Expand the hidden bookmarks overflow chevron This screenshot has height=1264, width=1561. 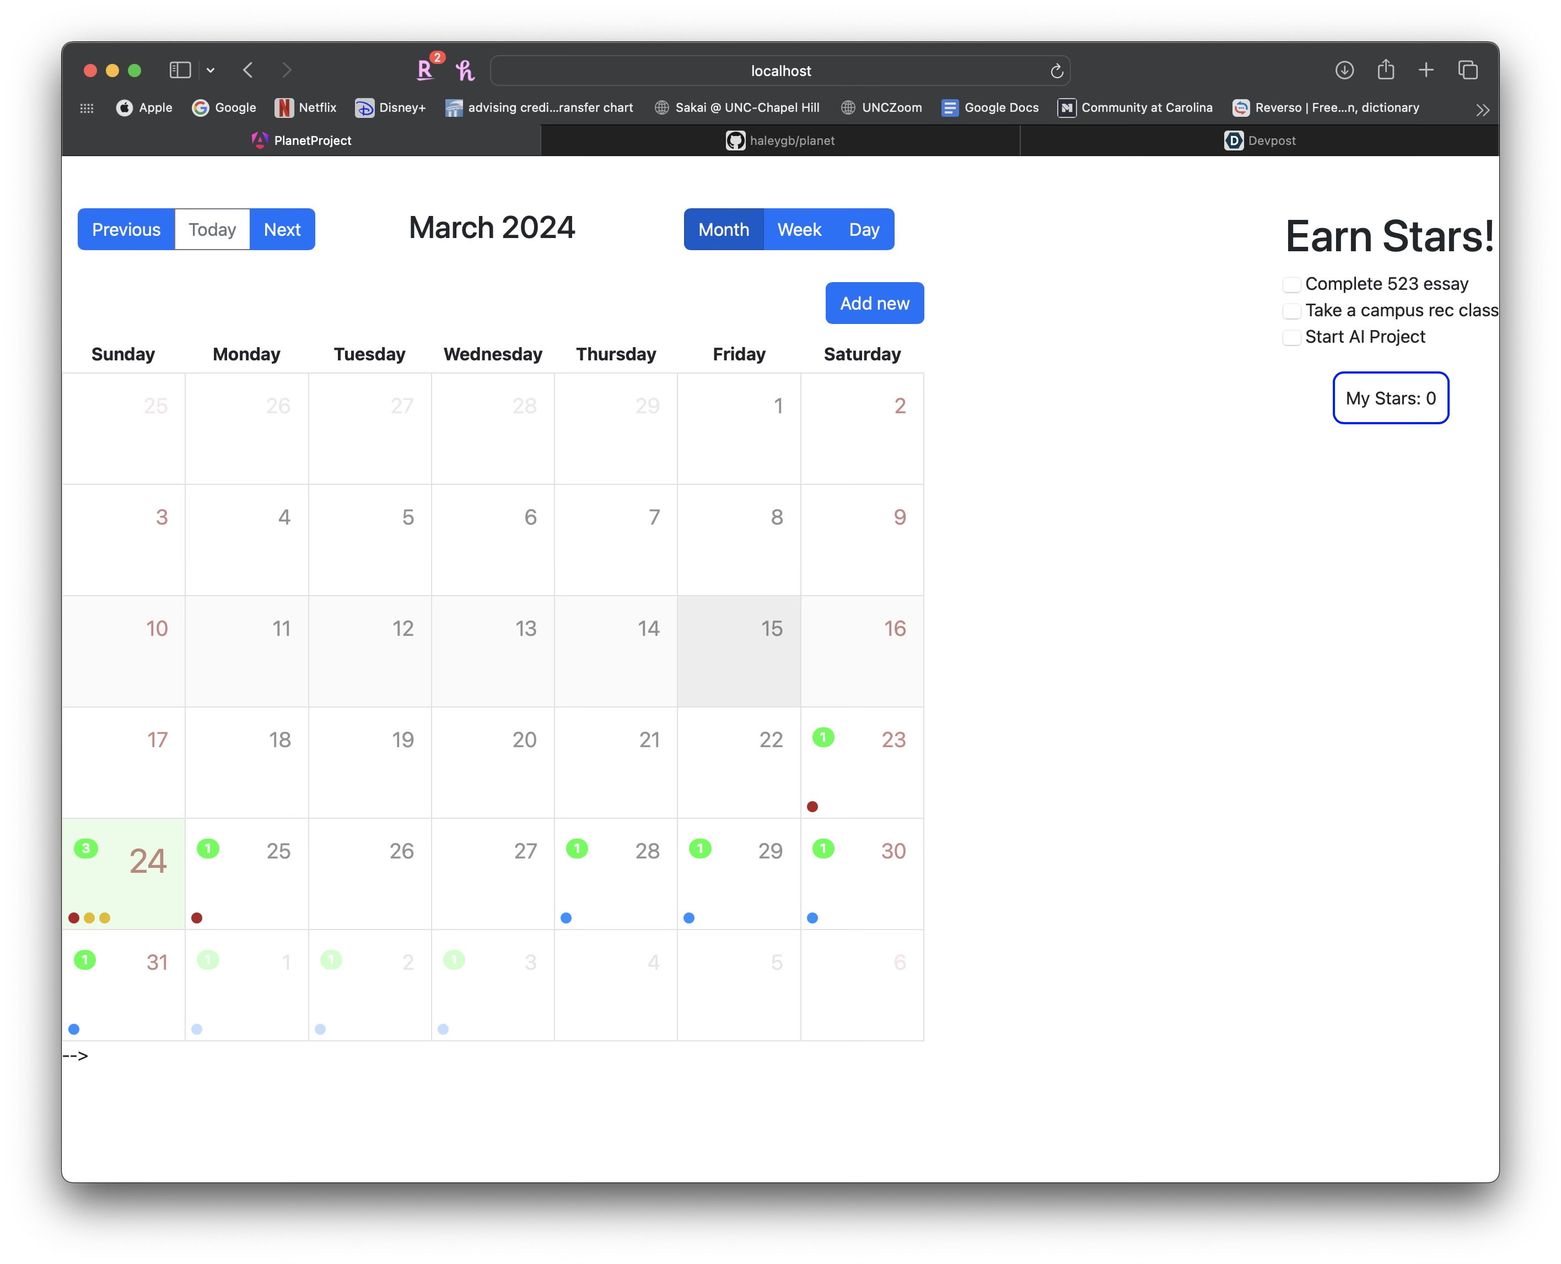1482,110
